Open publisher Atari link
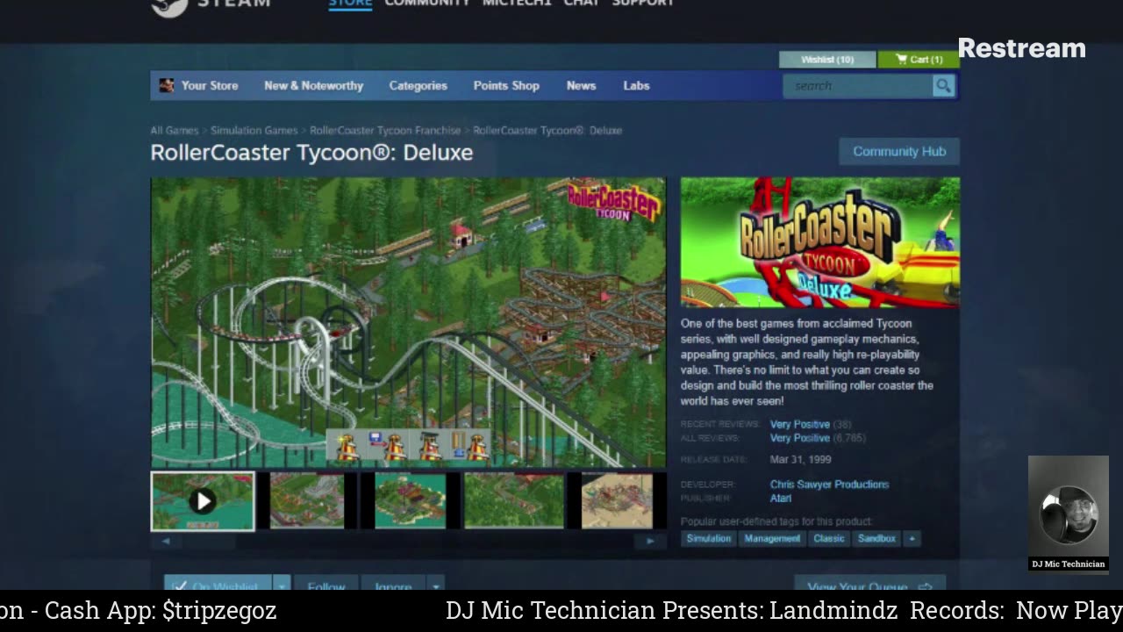Screen dimensions: 1123x632 coord(781,498)
